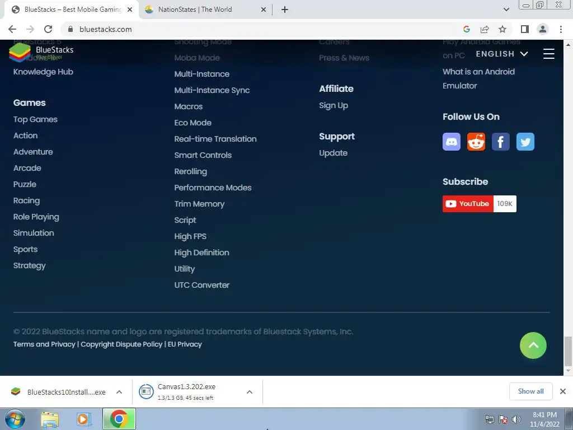
Task: Open the Windows Start button
Action: tap(15, 419)
